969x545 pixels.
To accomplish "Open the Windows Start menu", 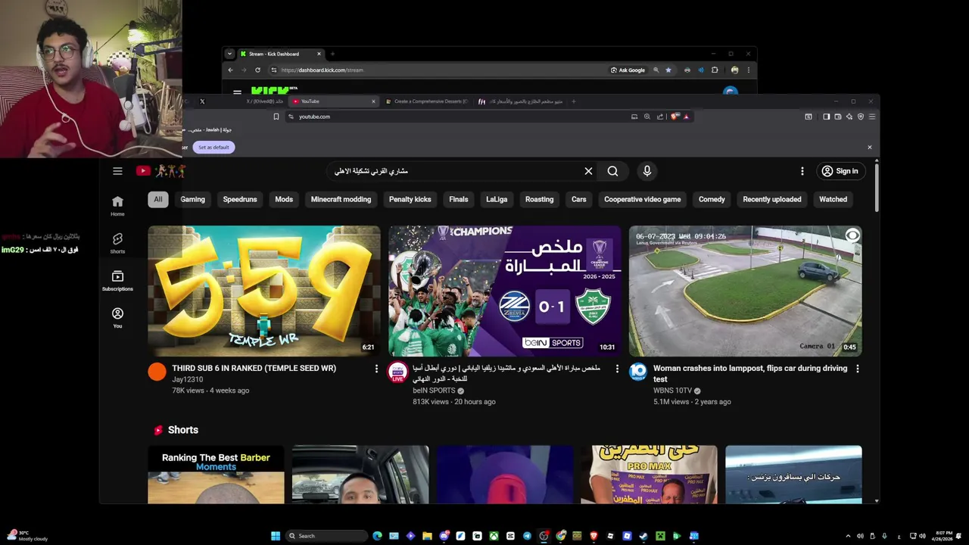I will (276, 536).
